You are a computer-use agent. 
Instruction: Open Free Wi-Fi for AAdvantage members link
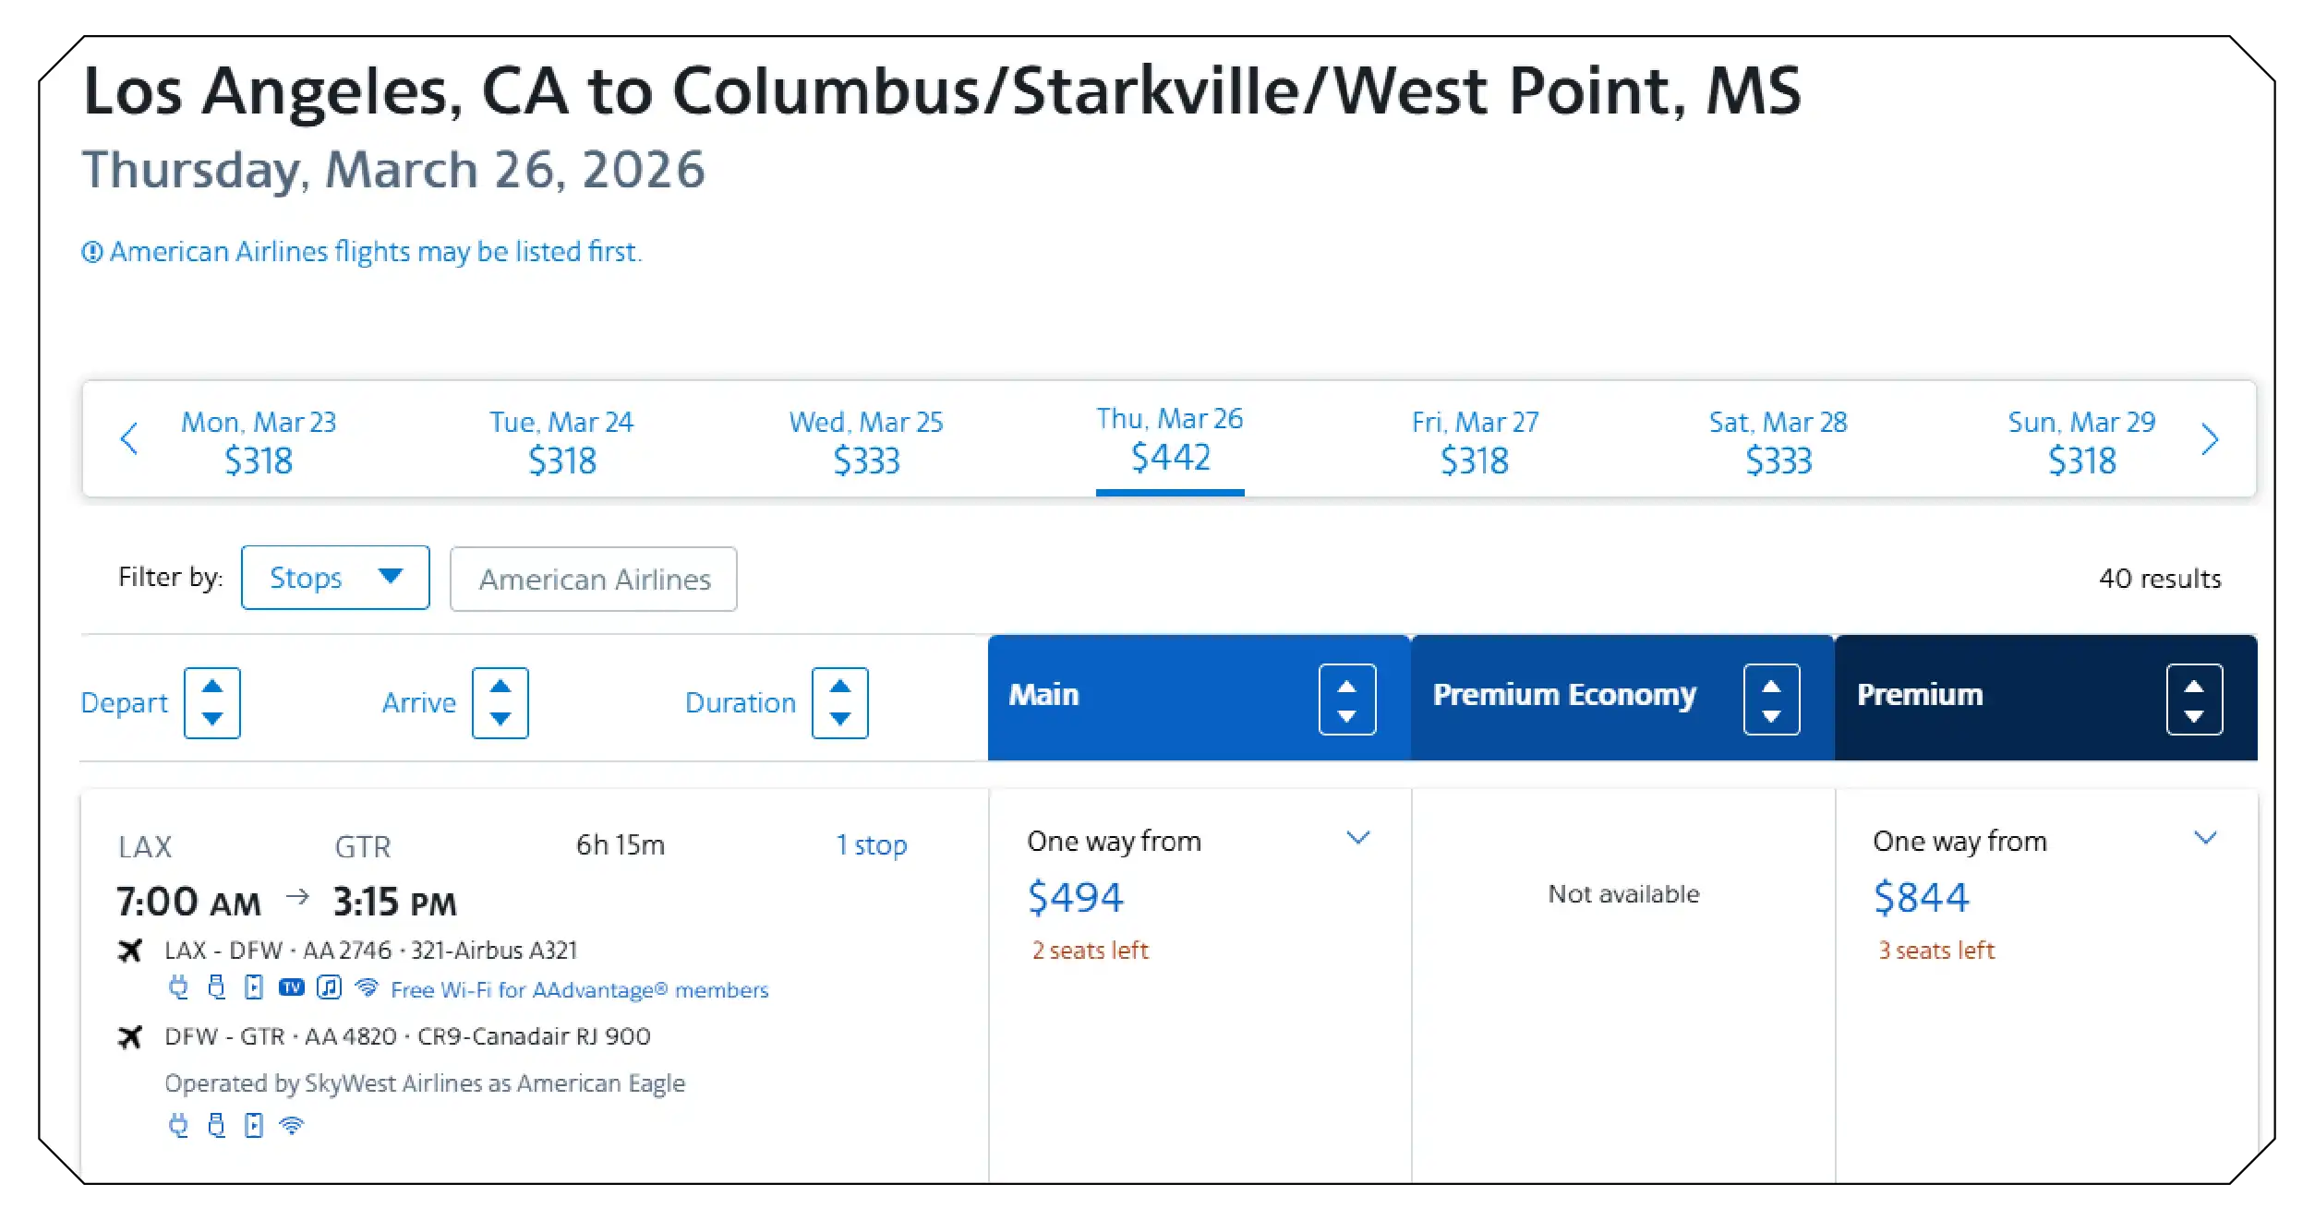[x=579, y=990]
